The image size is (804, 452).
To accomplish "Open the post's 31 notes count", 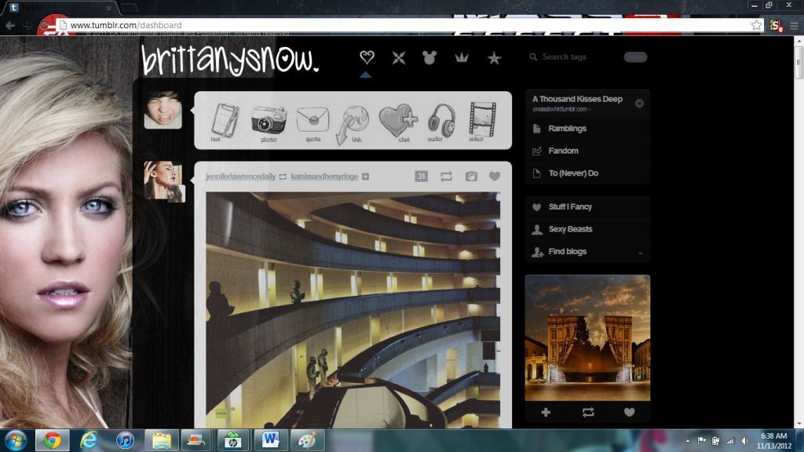I will tap(421, 177).
